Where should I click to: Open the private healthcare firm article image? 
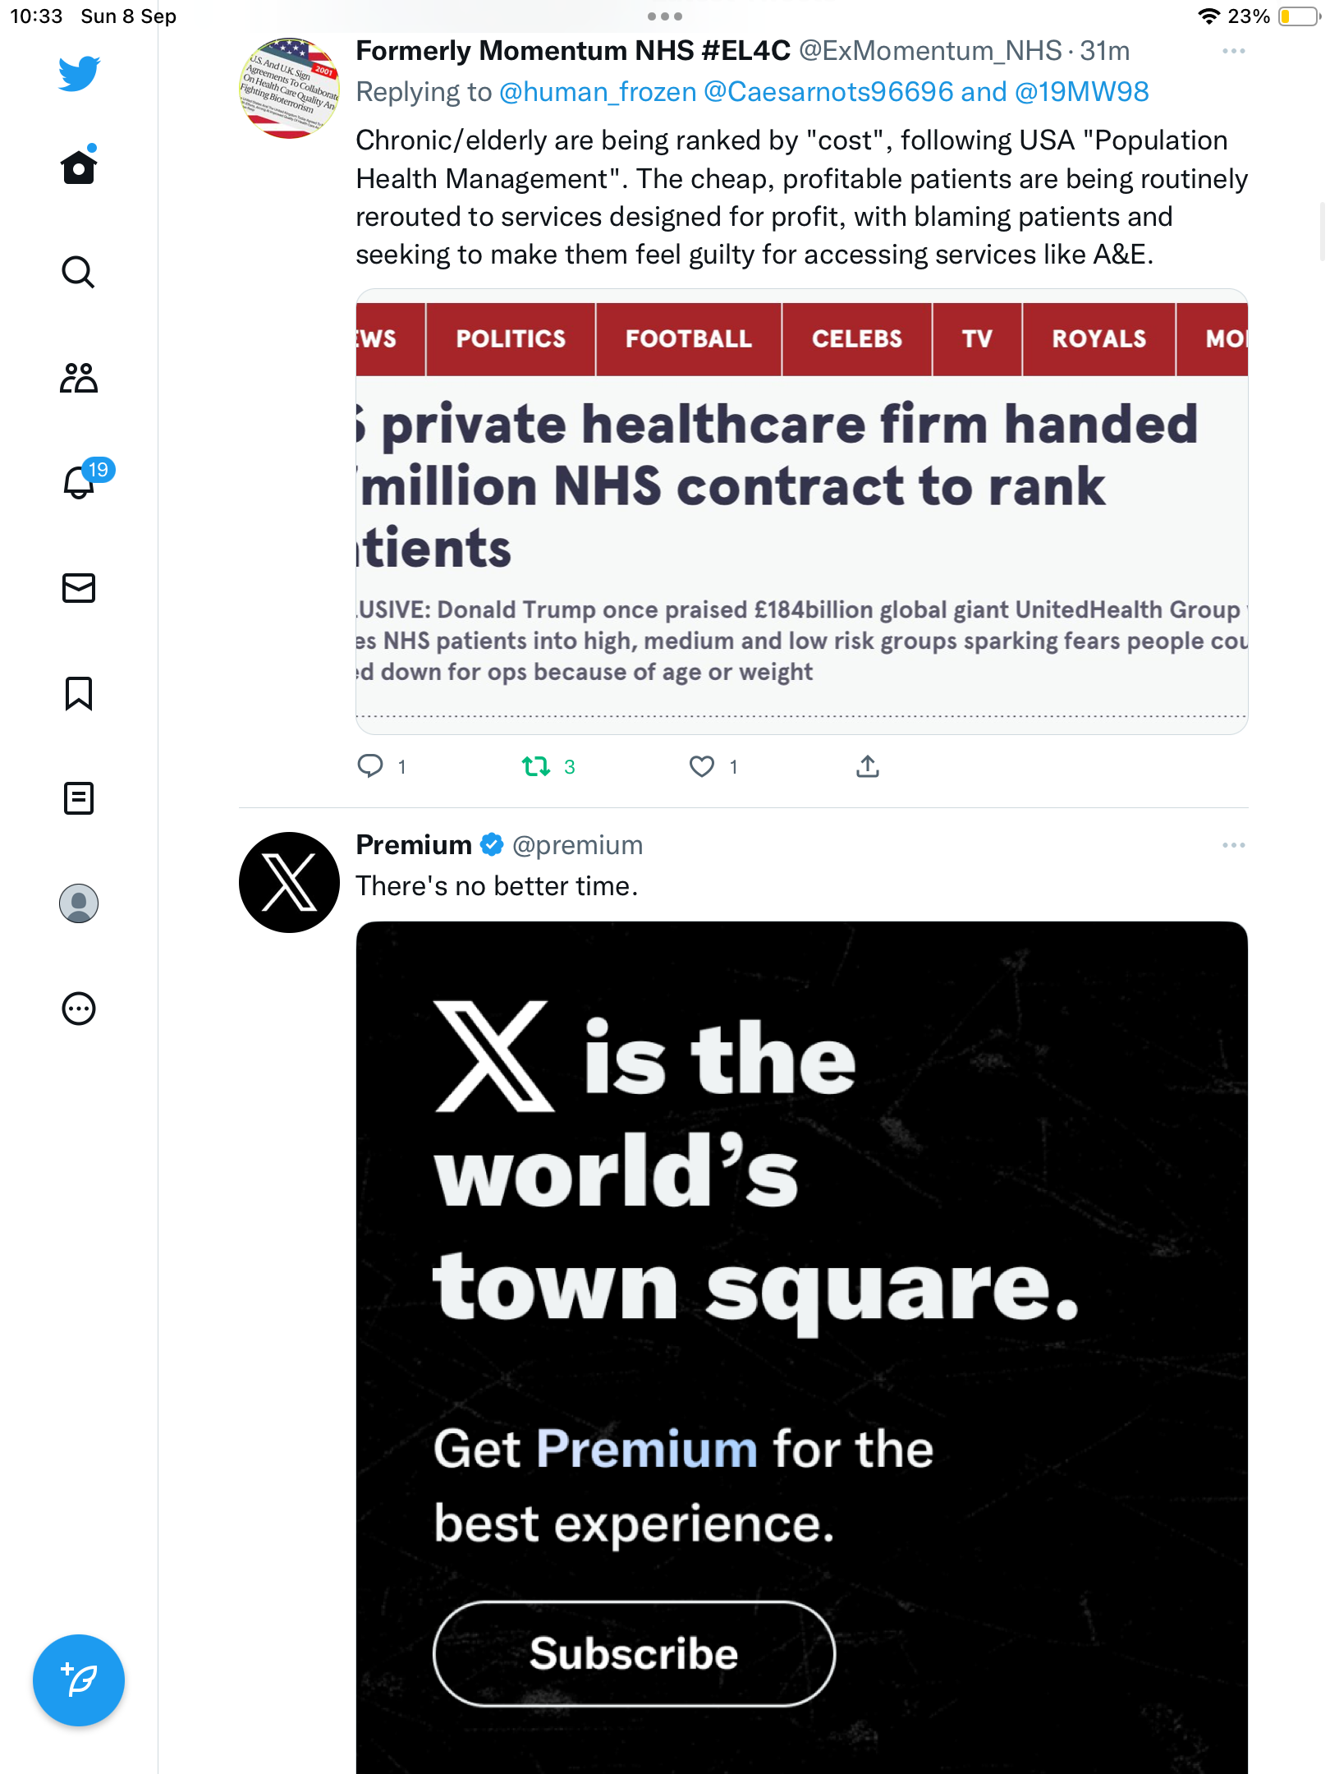tap(802, 511)
